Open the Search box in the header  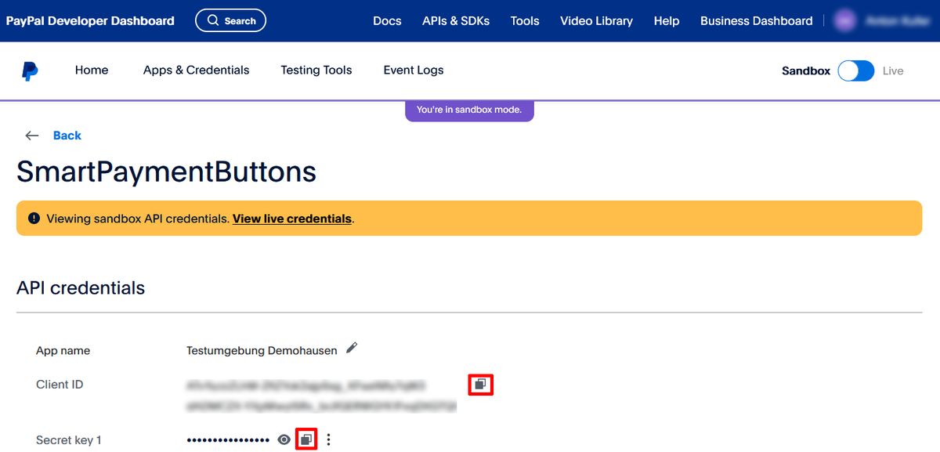click(x=230, y=20)
